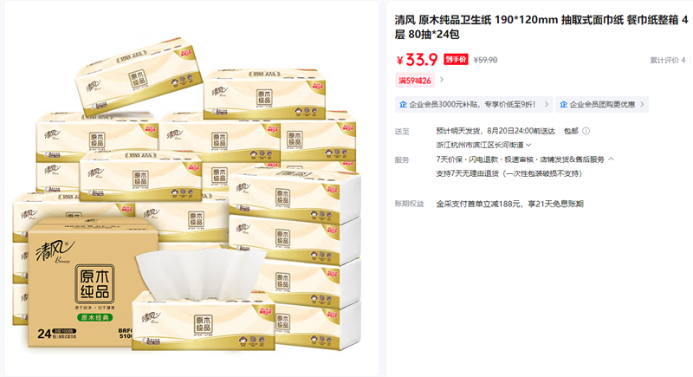Select the 满59减26 coupon tag
The image size is (693, 377).
(415, 81)
